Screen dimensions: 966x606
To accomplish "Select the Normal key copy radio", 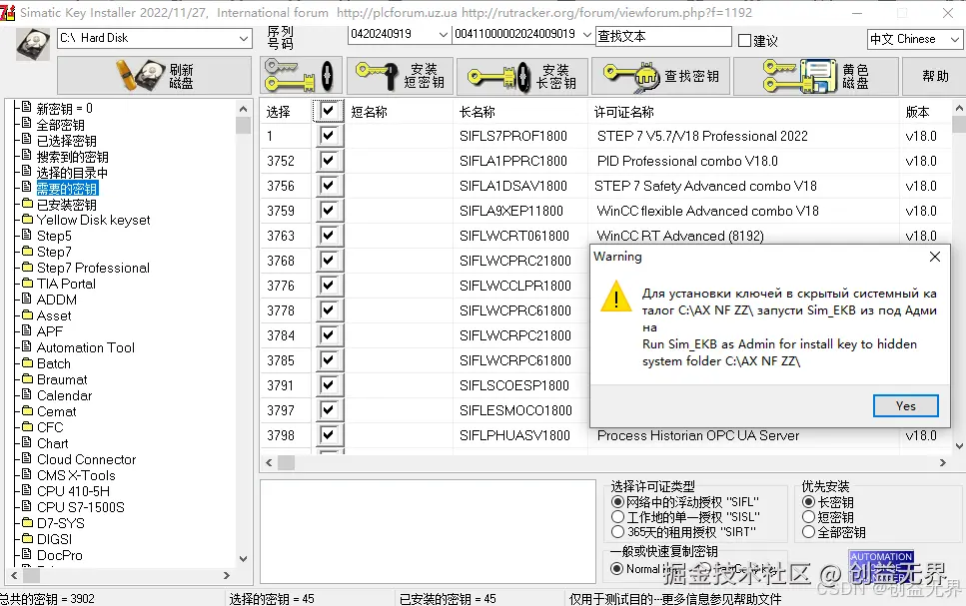I will click(616, 569).
